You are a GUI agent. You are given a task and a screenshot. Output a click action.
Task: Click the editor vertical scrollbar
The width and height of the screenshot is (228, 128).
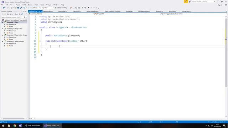click(x=226, y=53)
